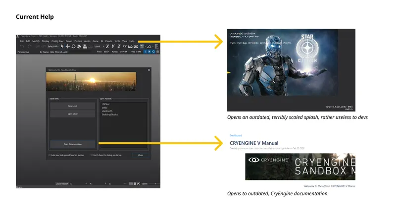Image resolution: width=396 pixels, height=223 pixels.
Task: Click the Y coordinate input field
Action: tap(99, 183)
